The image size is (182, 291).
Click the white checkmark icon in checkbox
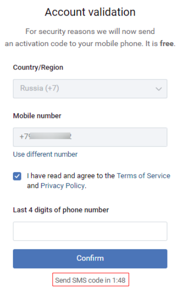tap(17, 176)
